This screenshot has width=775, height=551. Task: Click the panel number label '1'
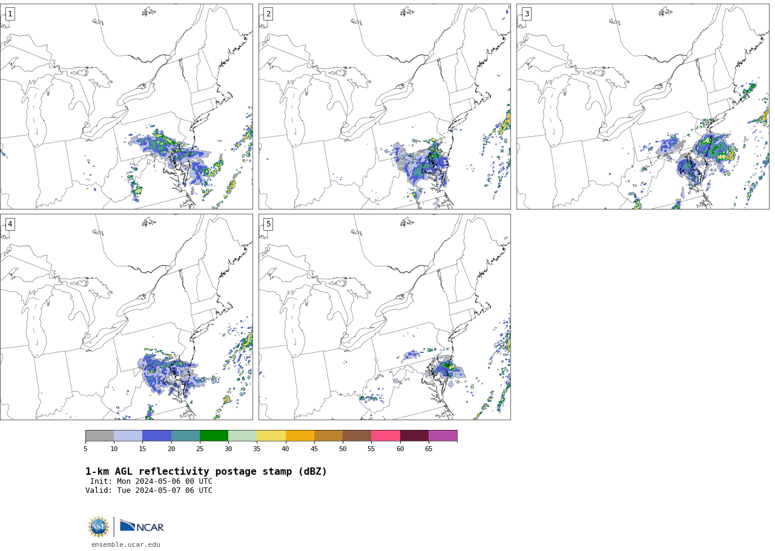pos(10,14)
